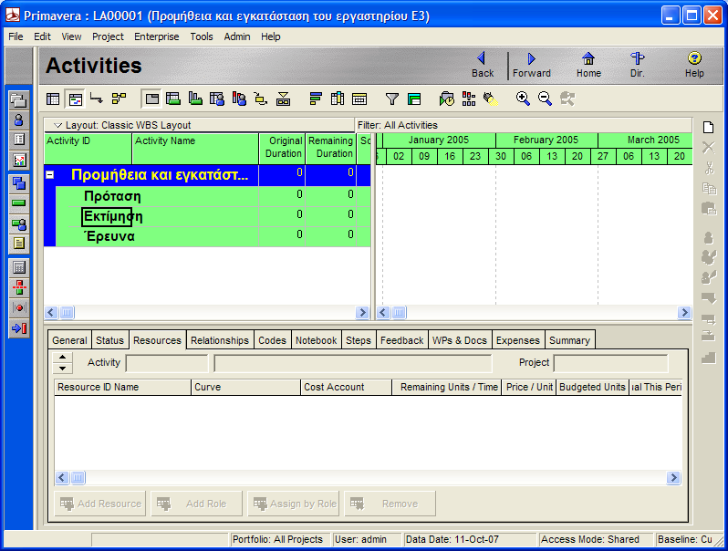Screen dimensions: 728x551
Task: Collapse the Προμήθεια και εγκατάστ... WBS group
Action: (x=49, y=175)
